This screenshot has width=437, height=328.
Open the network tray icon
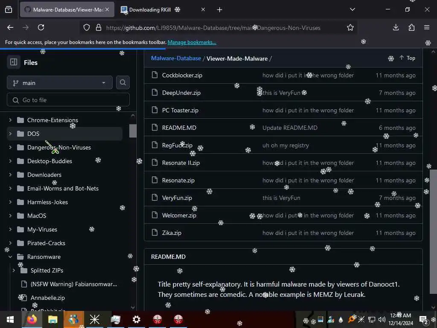tap(372, 319)
